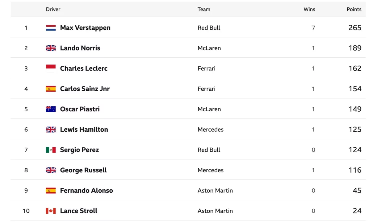
Task: Select the Points column header
Action: (x=354, y=9)
